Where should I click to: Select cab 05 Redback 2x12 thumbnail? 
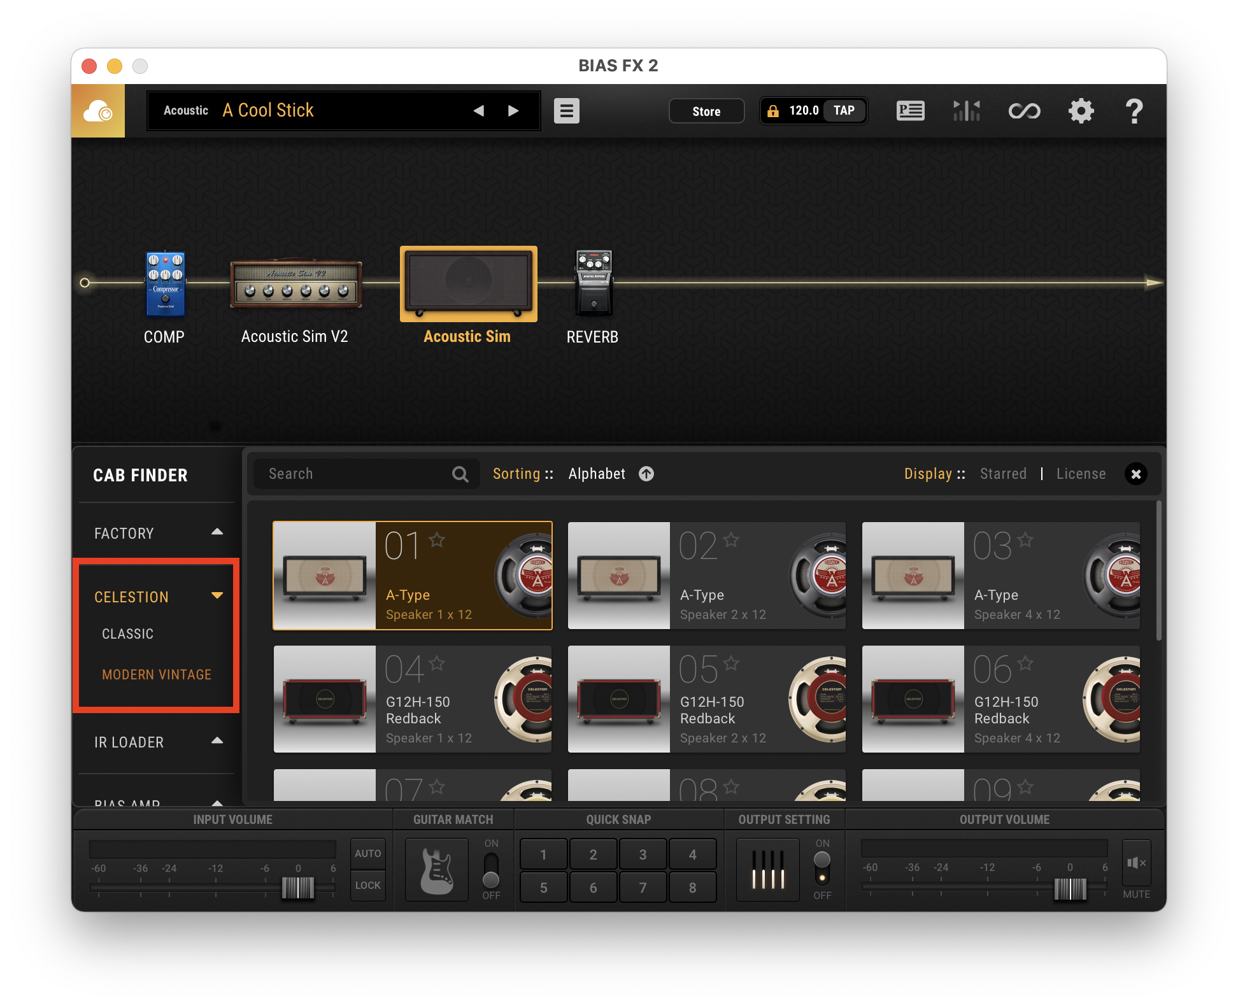coord(619,699)
